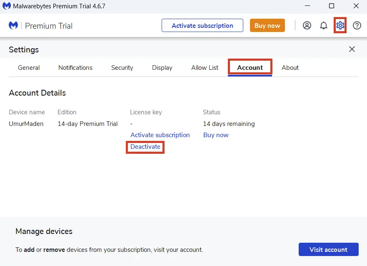Switch to the General tab
This screenshot has width=367, height=266.
[x=29, y=68]
